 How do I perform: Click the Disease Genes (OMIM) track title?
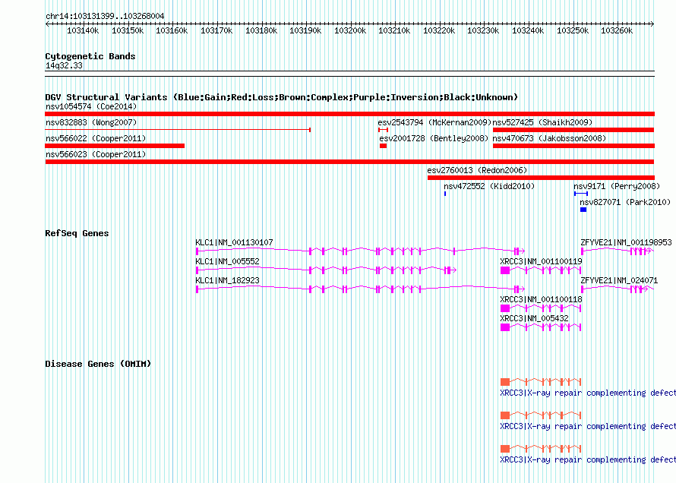click(98, 364)
